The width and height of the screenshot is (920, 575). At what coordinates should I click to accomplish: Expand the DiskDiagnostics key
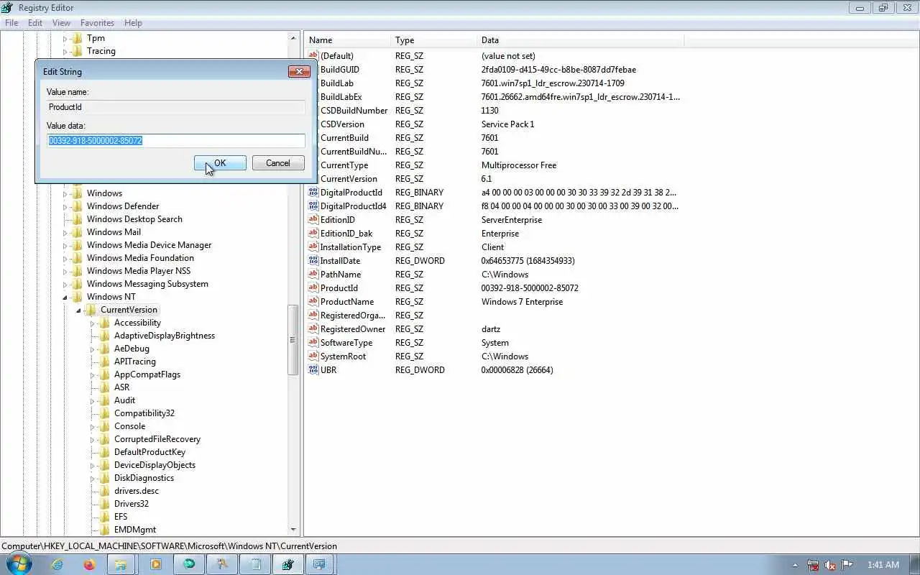point(92,478)
